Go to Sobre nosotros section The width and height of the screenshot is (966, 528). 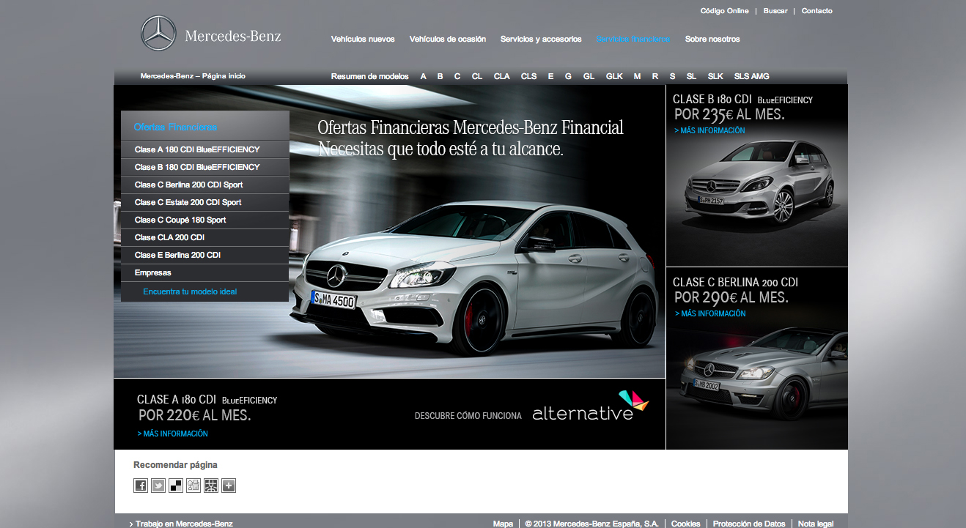[712, 40]
